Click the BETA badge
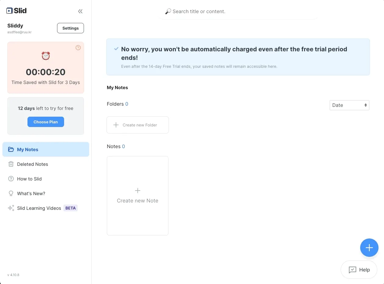The image size is (384, 284). [71, 208]
